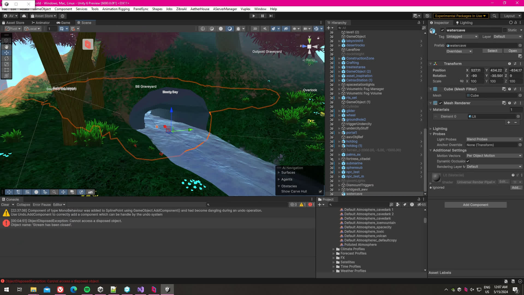Click the global search magnifier icon

pyautogui.click(x=494, y=16)
